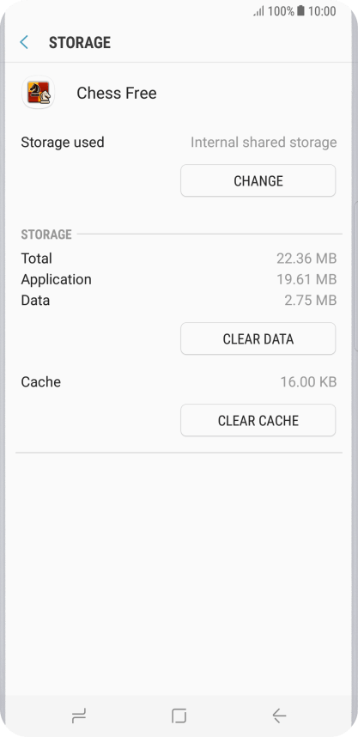This screenshot has width=358, height=737.
Task: Change the storage location with CHANGE button
Action: [x=258, y=180]
